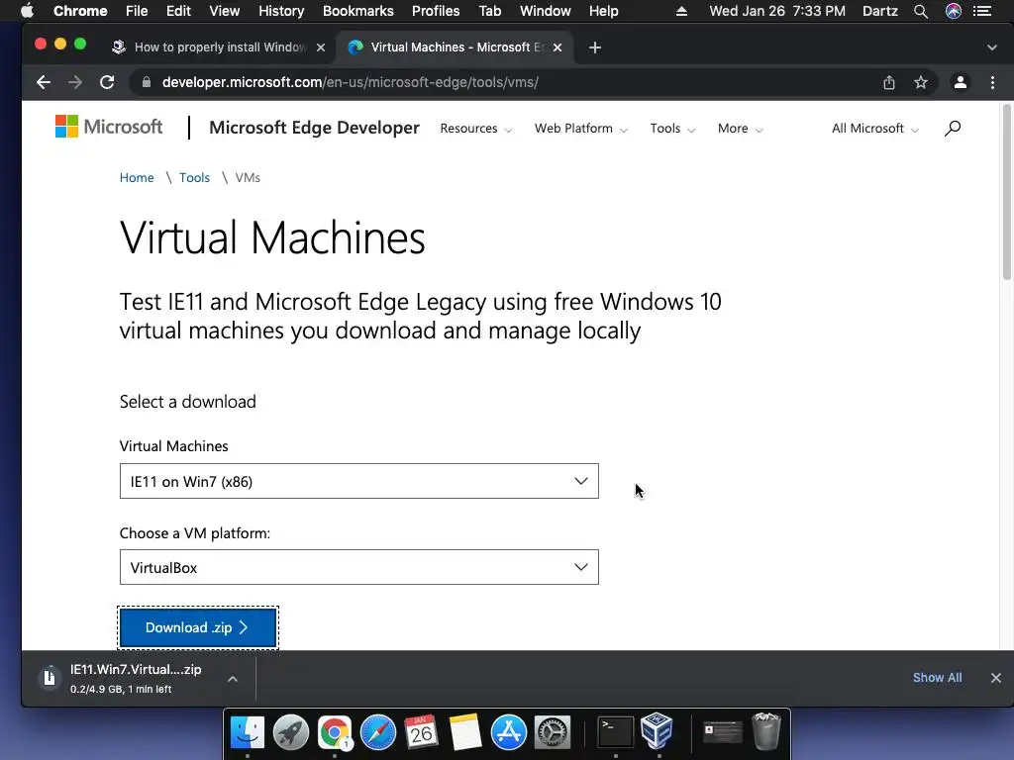Screen dimensions: 1014x760
Task: Open Terminal from the Dock
Action: (614, 732)
